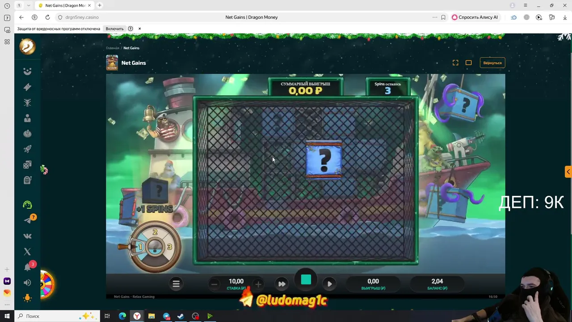The width and height of the screenshot is (572, 322).
Task: Increase bet with plus button
Action: pyautogui.click(x=258, y=284)
